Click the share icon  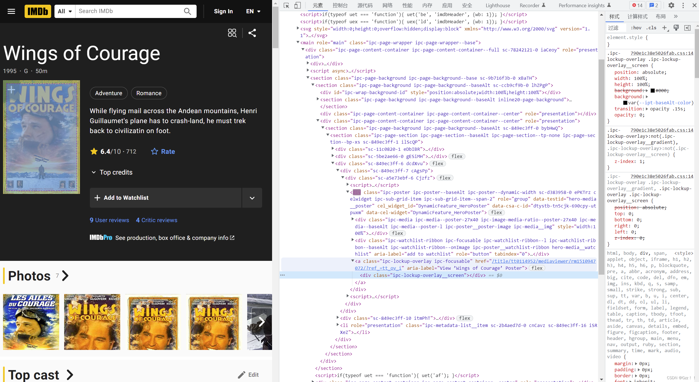252,33
